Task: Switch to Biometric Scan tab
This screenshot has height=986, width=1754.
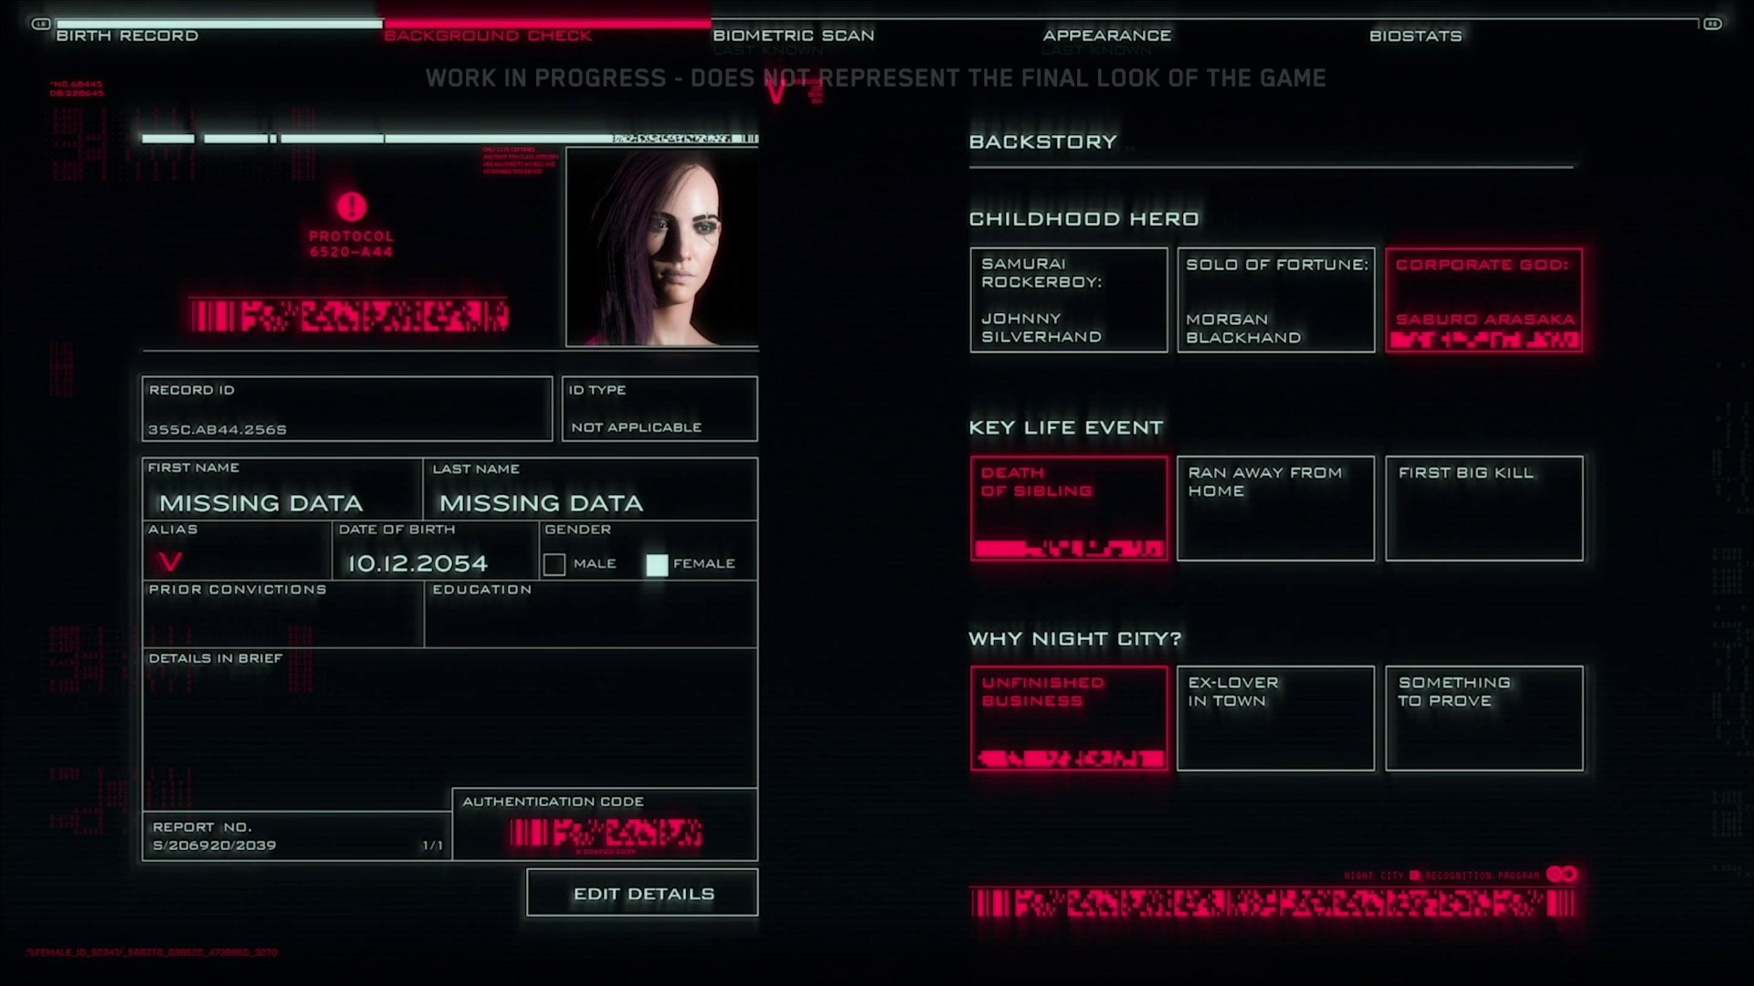Action: coord(794,35)
